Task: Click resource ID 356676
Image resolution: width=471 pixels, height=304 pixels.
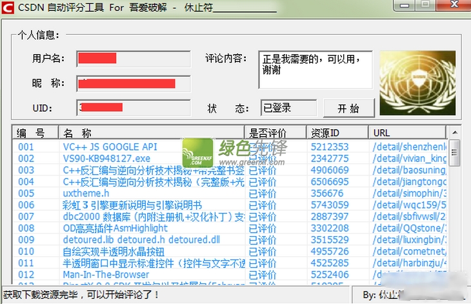Action: 327,193
